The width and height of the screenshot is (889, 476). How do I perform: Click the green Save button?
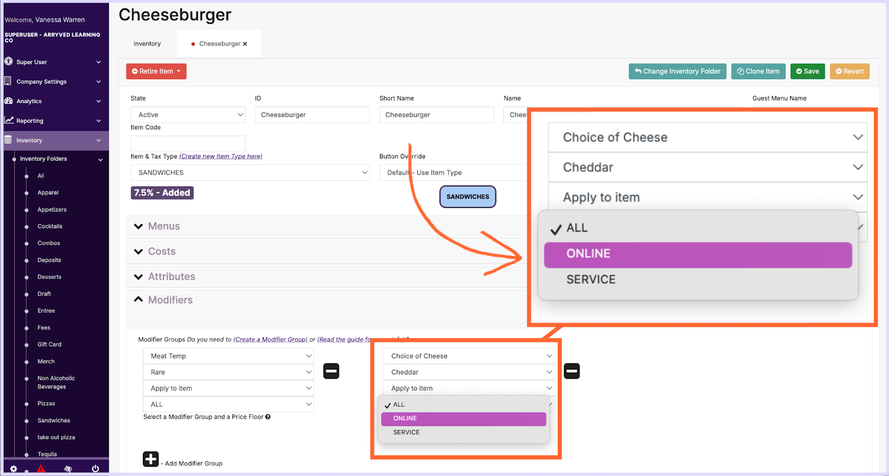click(x=807, y=72)
